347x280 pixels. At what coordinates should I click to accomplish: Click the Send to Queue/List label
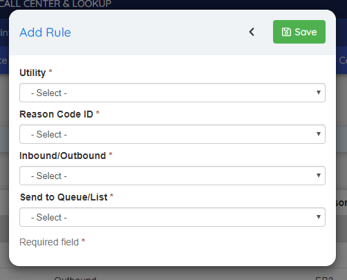coord(64,197)
